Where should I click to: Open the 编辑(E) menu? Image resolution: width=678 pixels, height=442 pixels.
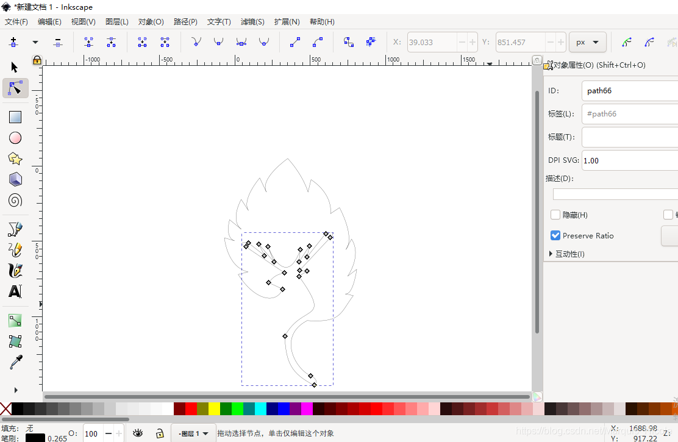tap(49, 21)
